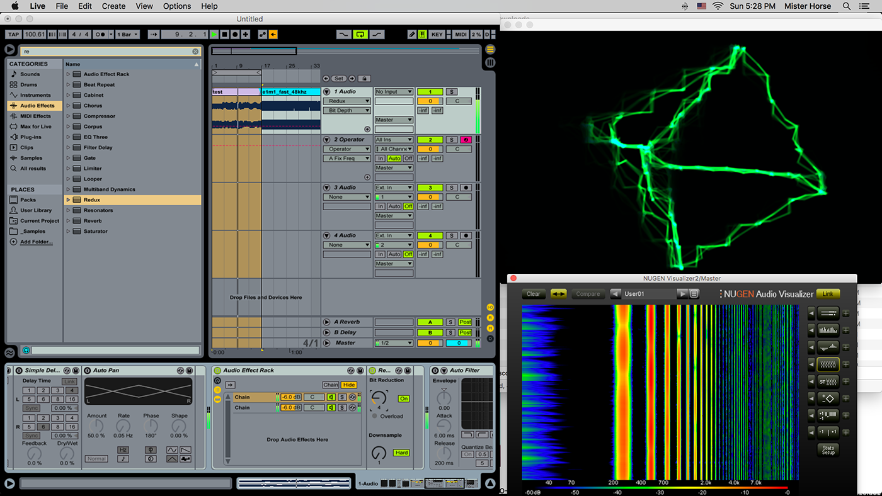Set track 2 monitor to In
The image size is (882, 496).
[381, 159]
